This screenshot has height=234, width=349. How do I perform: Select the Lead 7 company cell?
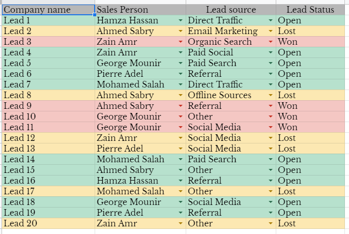coord(48,84)
